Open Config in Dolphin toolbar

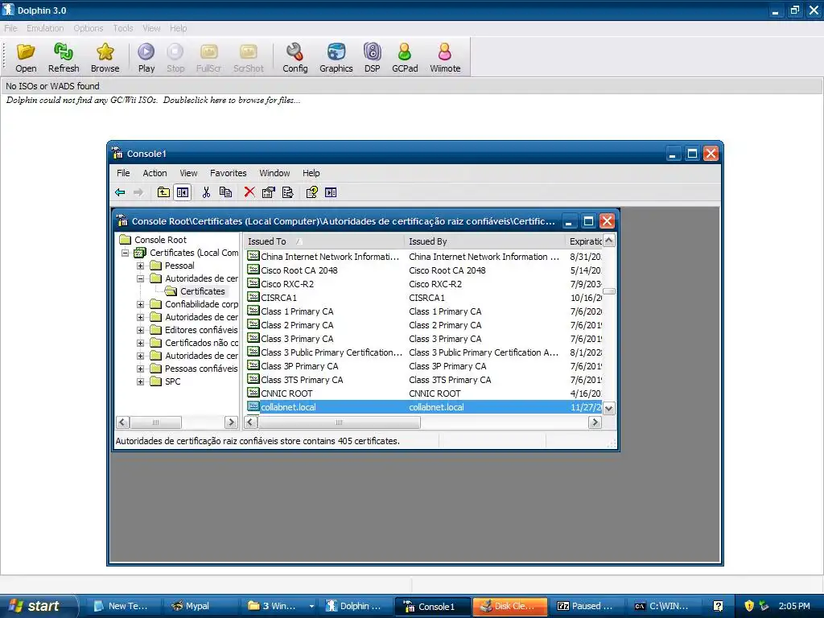tap(295, 58)
